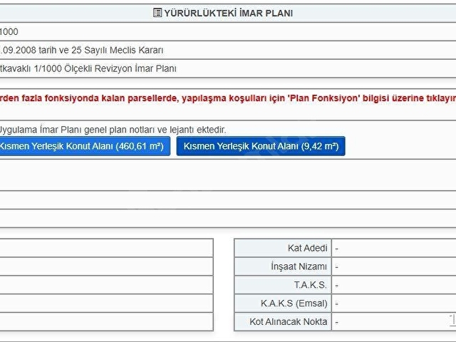This screenshot has width=456, height=342.
Task: Click the Kot Alınacak Nokta value cell
Action: (x=394, y=321)
